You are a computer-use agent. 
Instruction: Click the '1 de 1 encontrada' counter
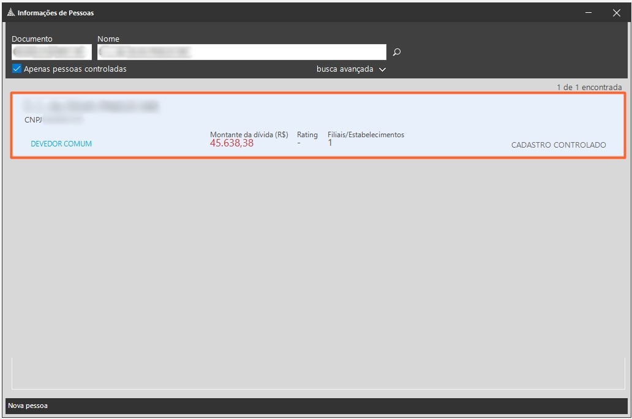pyautogui.click(x=589, y=88)
